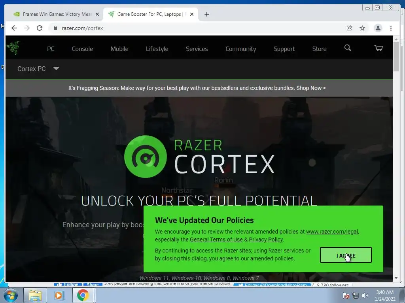Click the UNLOCK YOUR PC'S FULL POTENTIAL heading

coord(199,201)
